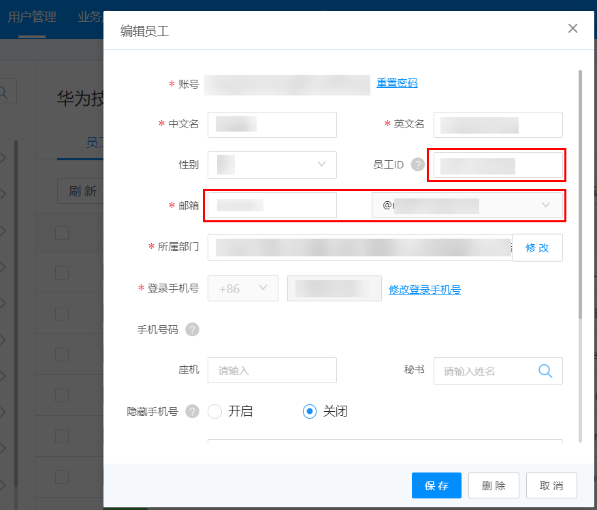This screenshot has height=510, width=597.
Task: Select the 开启 radio option
Action: (x=215, y=411)
